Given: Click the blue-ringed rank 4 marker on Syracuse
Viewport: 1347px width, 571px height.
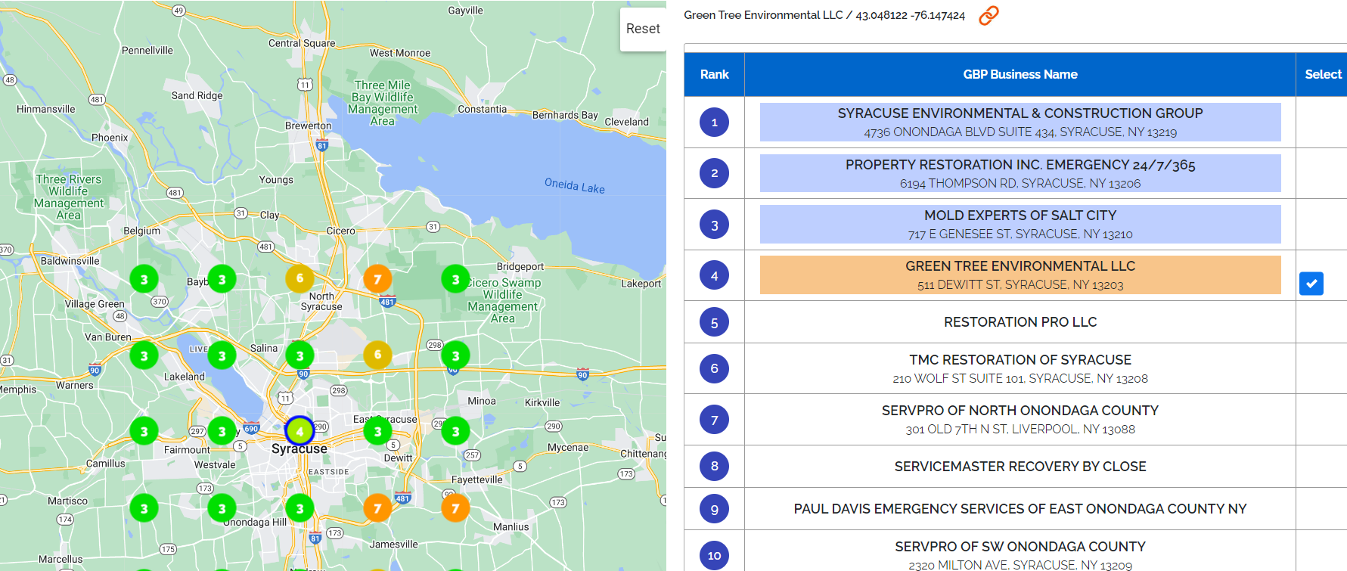Looking at the screenshot, I should [x=300, y=431].
